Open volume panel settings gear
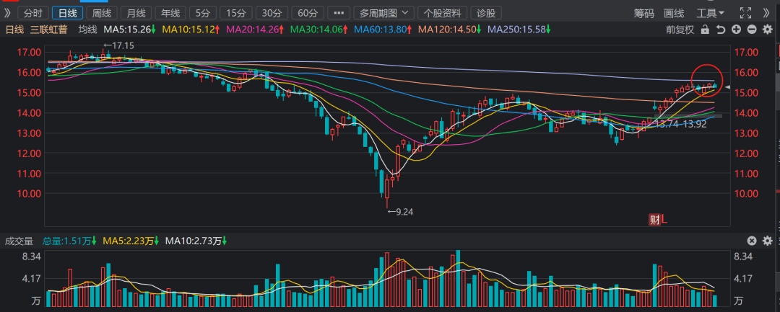Image resolution: width=780 pixels, height=312 pixels. [767, 241]
